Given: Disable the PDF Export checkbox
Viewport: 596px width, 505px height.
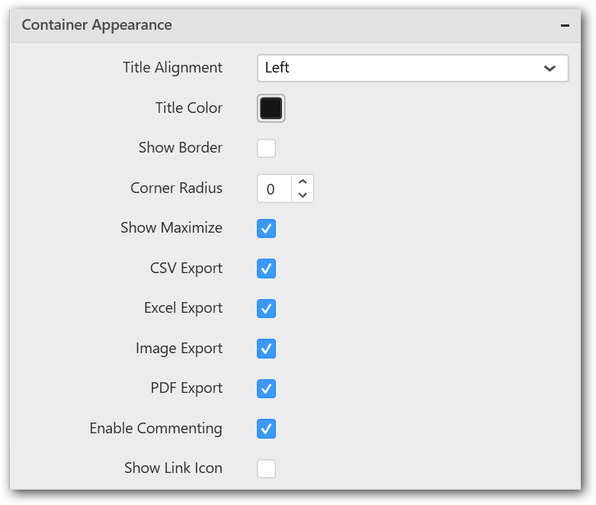Looking at the screenshot, I should 266,388.
